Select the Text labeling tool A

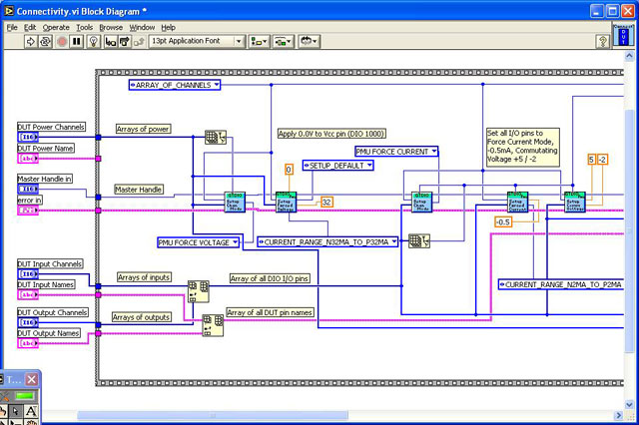(31, 411)
